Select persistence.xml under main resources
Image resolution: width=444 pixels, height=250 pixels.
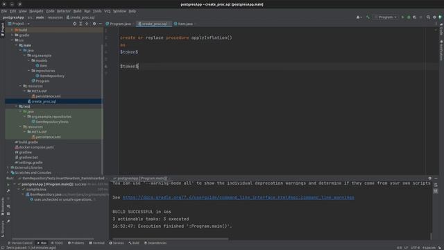(46, 97)
